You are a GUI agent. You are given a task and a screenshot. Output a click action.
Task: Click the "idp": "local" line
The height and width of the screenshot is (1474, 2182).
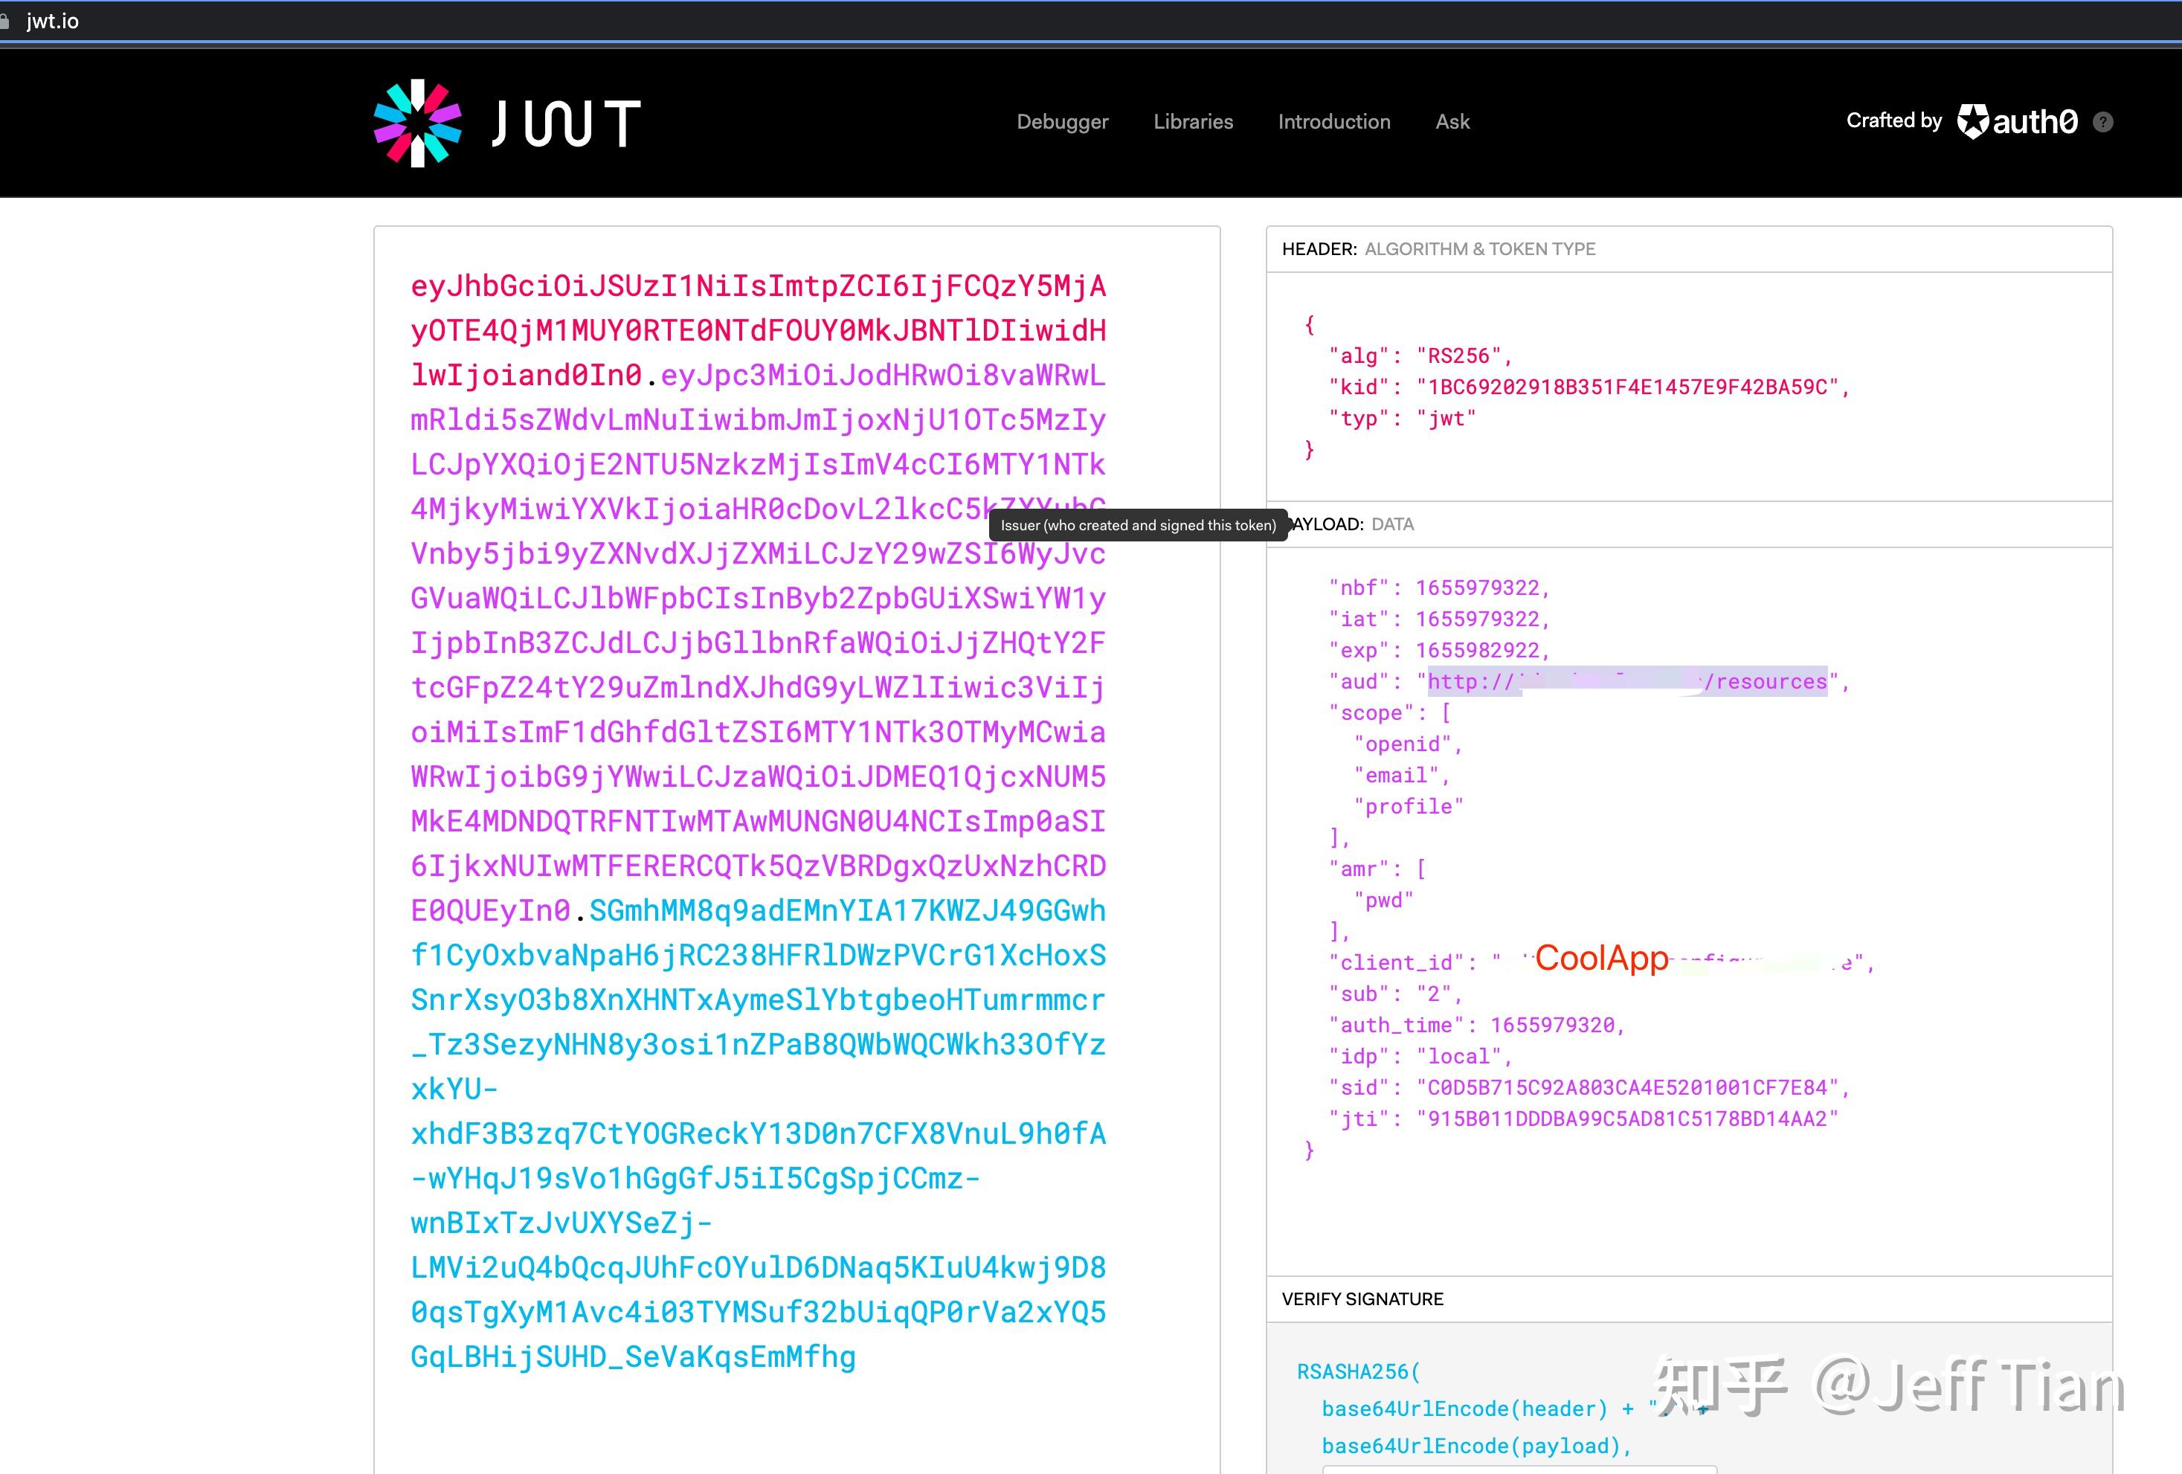(x=1420, y=1056)
